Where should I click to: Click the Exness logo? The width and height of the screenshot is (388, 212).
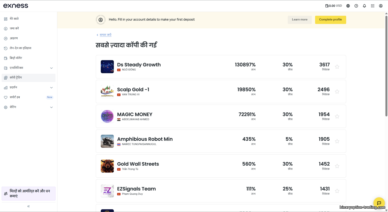coord(16,6)
